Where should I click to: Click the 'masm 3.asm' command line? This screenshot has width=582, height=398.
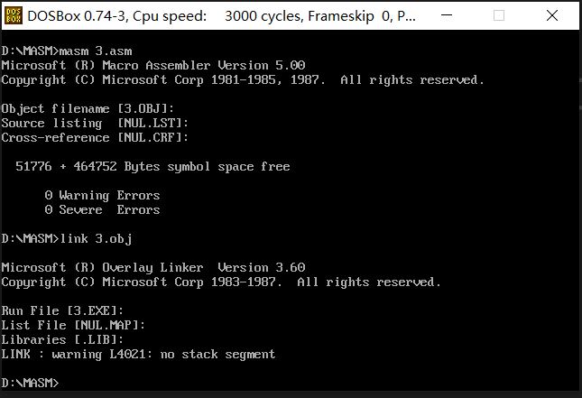[67, 51]
